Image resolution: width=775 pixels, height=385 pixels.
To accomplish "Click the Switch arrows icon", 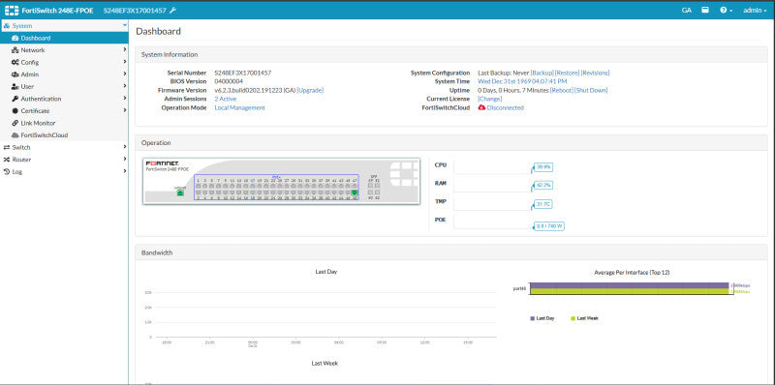I will (7, 147).
